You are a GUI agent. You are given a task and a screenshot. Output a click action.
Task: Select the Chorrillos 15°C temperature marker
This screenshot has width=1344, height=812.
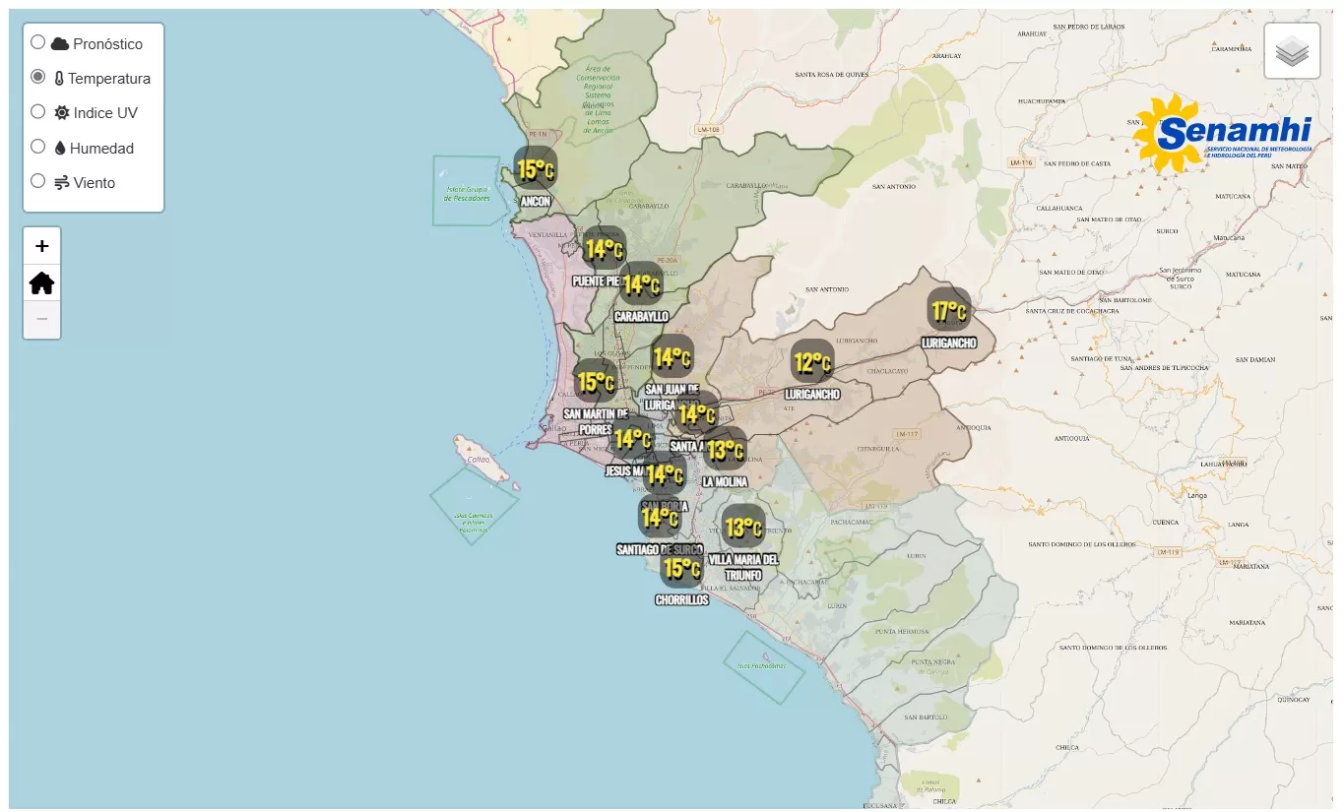coord(681,567)
